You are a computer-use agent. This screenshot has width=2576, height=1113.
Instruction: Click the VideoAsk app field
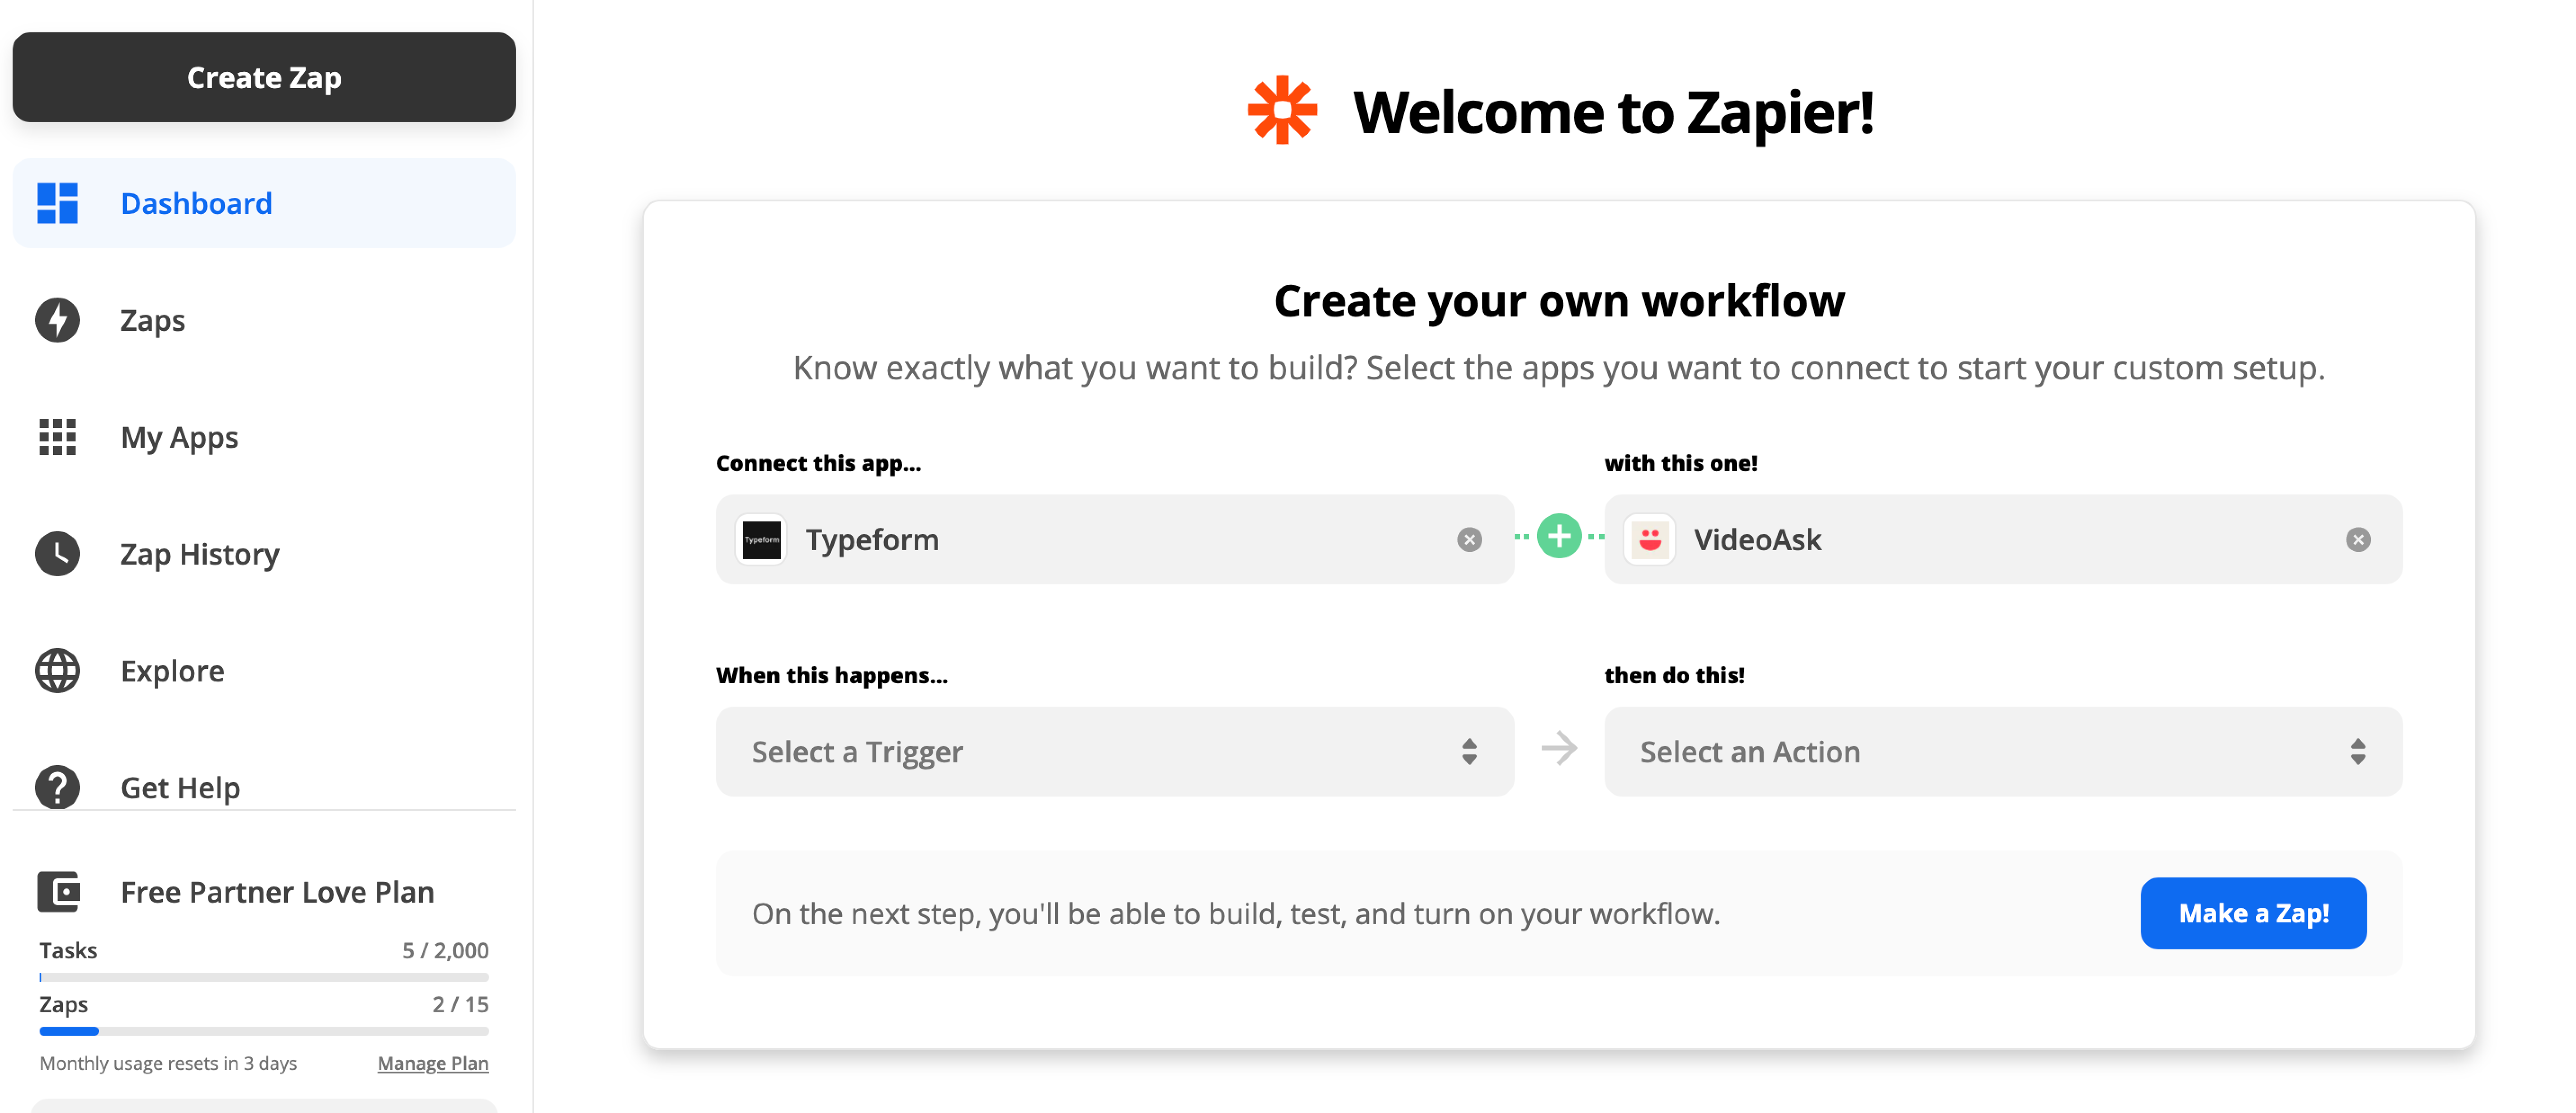pos(2002,539)
